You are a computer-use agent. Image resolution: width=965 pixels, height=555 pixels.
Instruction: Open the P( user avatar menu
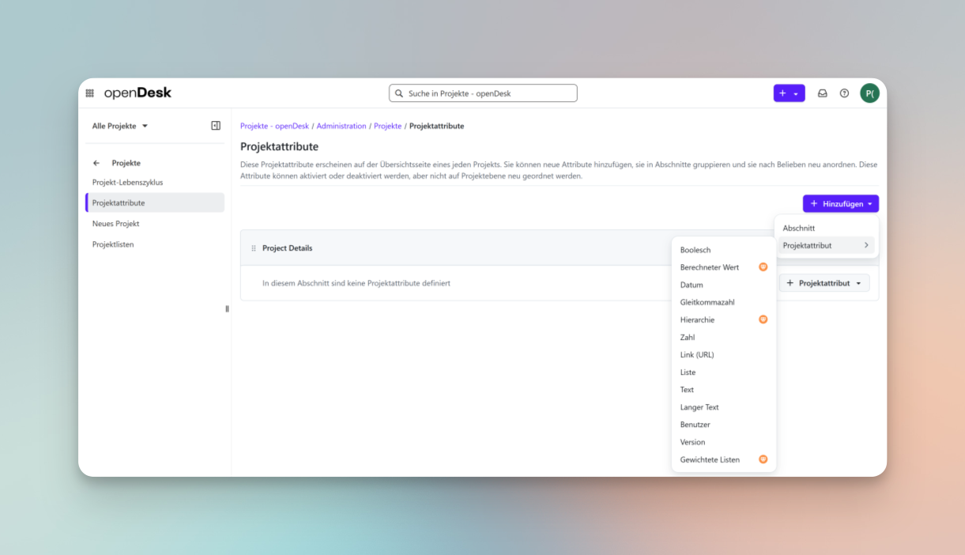[x=869, y=92]
